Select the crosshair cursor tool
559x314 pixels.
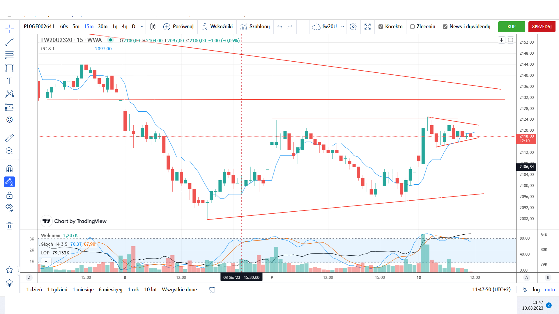click(x=9, y=29)
